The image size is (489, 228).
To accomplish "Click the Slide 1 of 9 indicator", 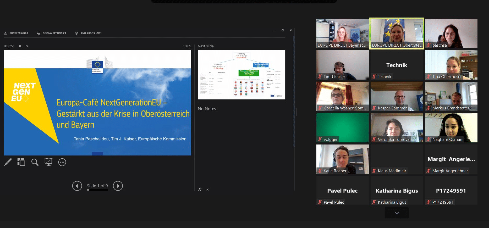I will click(97, 186).
